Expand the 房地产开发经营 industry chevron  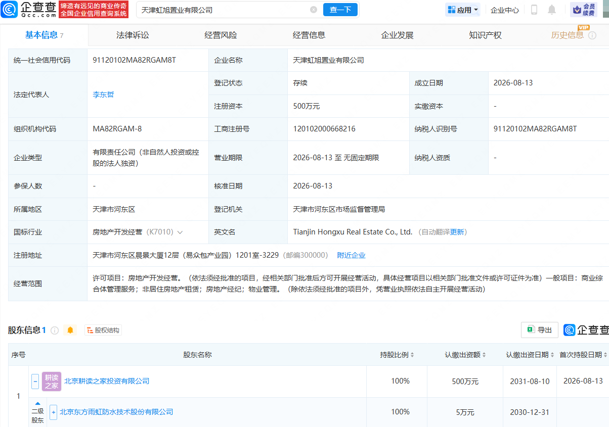tap(180, 232)
